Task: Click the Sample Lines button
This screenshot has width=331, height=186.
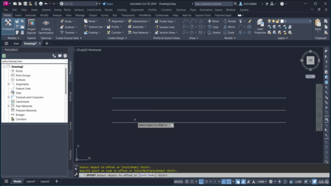Action: pyautogui.click(x=164, y=27)
